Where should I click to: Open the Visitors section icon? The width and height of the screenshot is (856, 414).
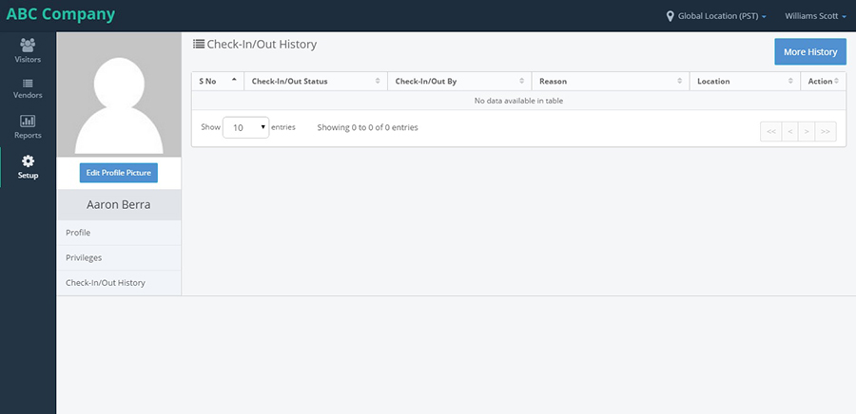pyautogui.click(x=28, y=45)
